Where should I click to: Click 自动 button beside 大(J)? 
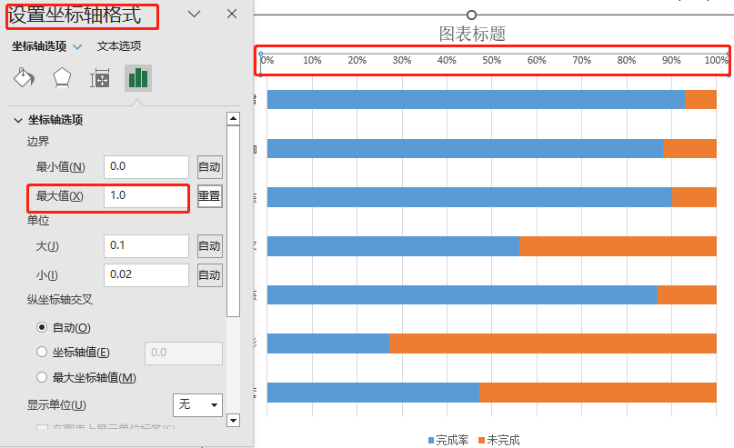point(210,246)
